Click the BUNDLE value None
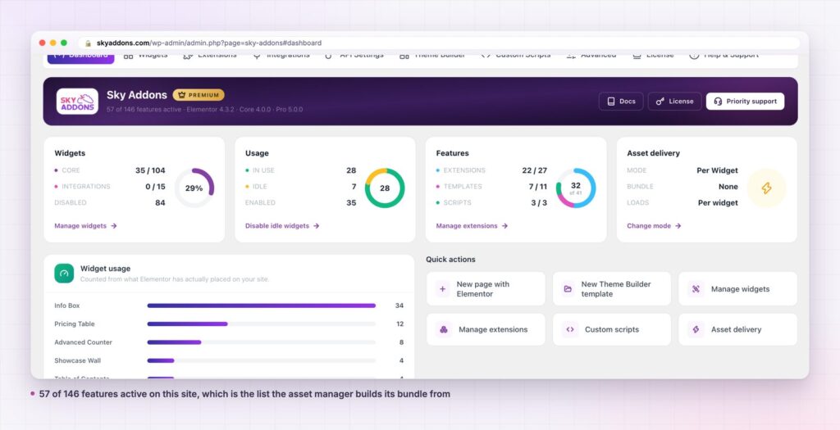Viewport: 840px width, 430px height. pyautogui.click(x=728, y=186)
